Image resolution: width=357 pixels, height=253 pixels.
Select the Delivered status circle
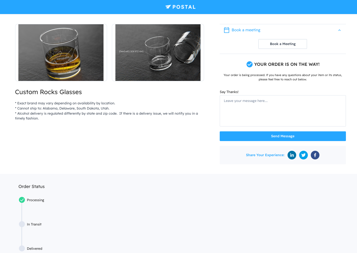pos(22,248)
